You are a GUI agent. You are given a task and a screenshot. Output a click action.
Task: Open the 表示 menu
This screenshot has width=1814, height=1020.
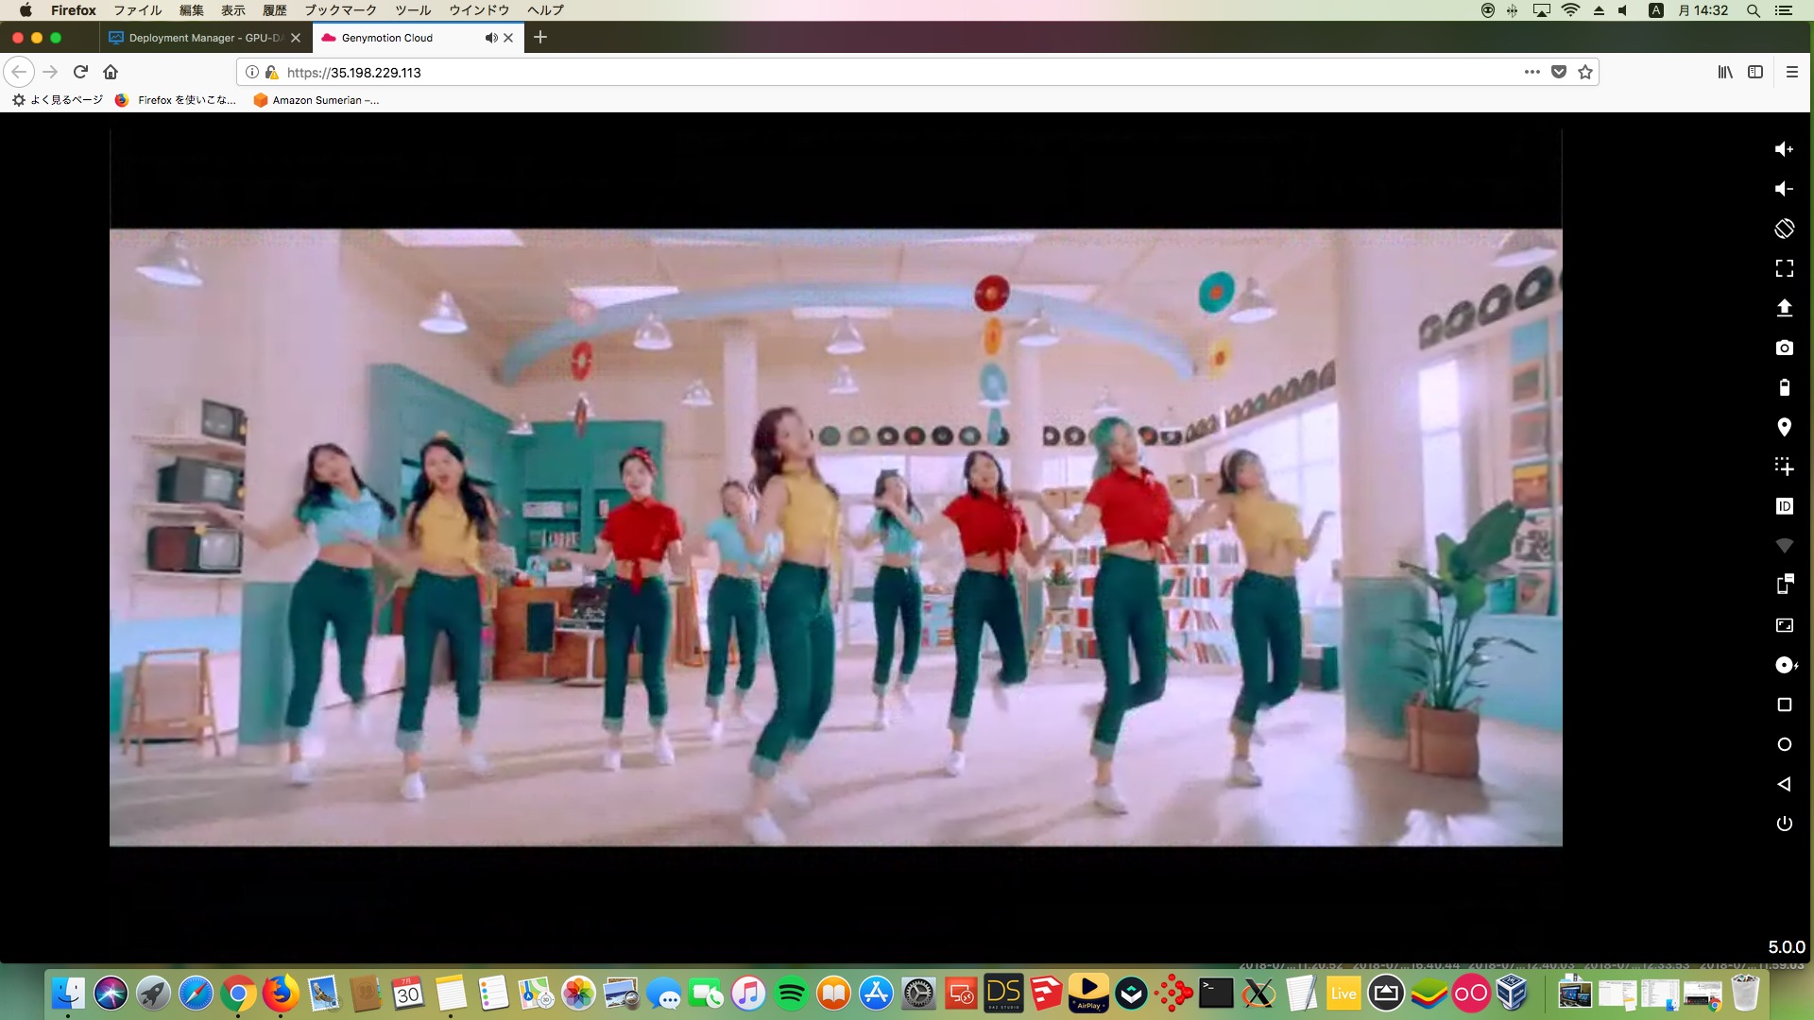(x=233, y=10)
